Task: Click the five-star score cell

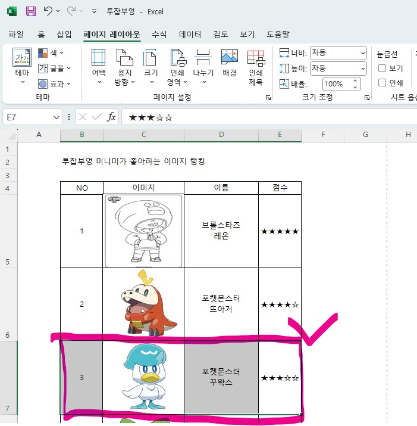Action: click(280, 231)
